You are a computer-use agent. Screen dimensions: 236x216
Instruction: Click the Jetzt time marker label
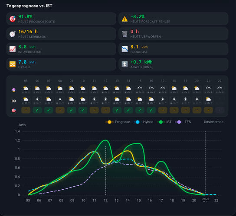(x=205, y=199)
